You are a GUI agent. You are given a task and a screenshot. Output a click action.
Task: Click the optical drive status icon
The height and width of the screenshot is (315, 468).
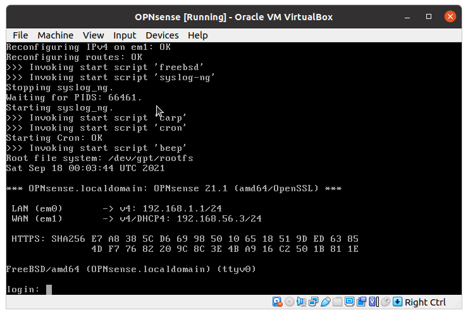pyautogui.click(x=289, y=302)
